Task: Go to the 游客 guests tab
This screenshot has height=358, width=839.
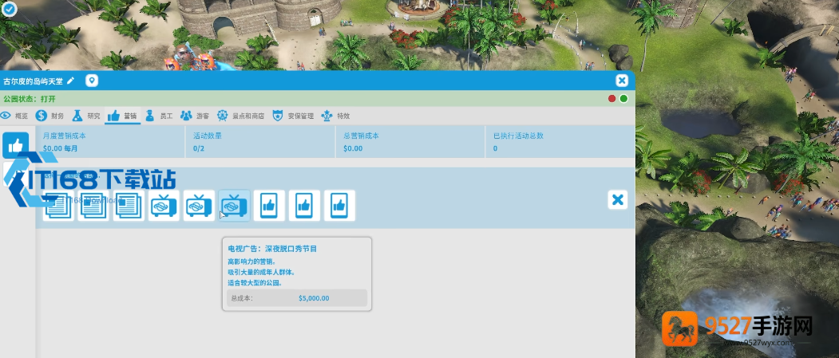Action: click(195, 116)
